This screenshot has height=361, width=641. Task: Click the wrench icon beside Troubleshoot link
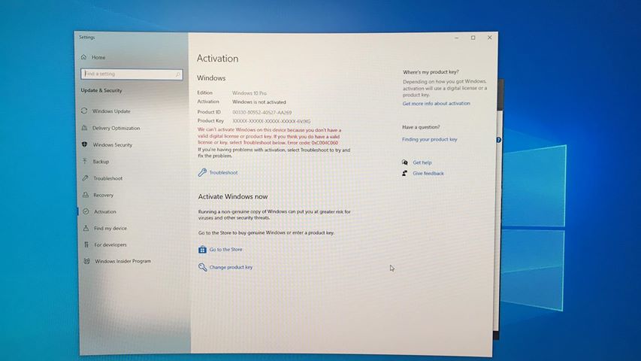click(x=202, y=172)
